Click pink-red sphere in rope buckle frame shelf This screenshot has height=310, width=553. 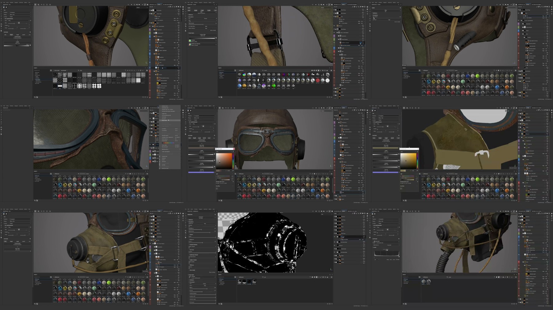click(x=318, y=80)
